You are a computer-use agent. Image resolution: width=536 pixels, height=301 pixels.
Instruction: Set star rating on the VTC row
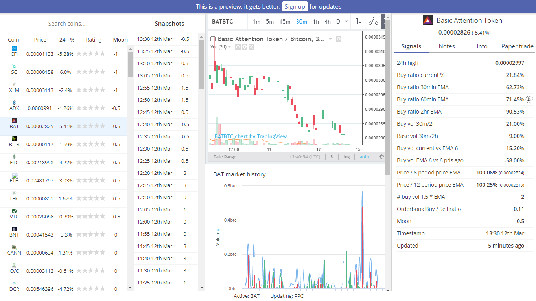[91, 217]
